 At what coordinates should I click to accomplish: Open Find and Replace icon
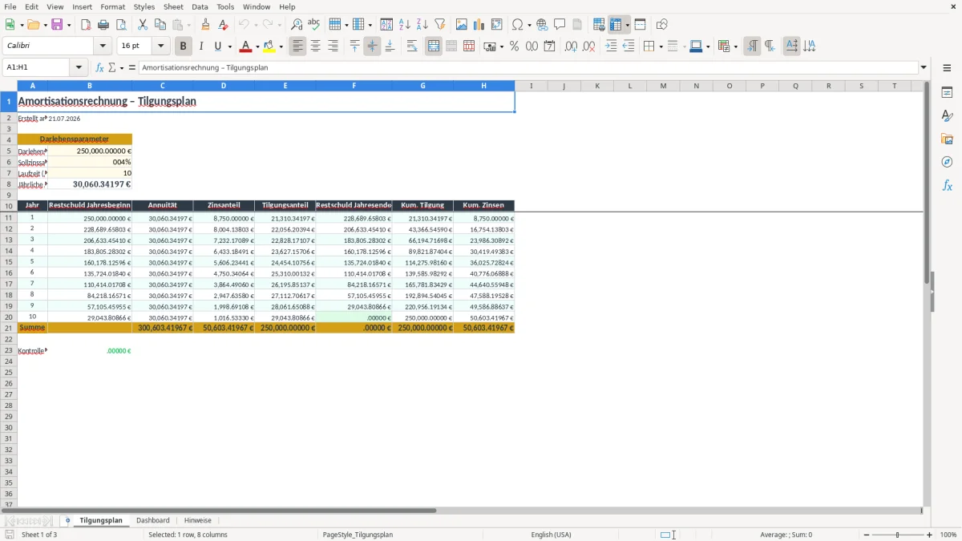click(297, 24)
